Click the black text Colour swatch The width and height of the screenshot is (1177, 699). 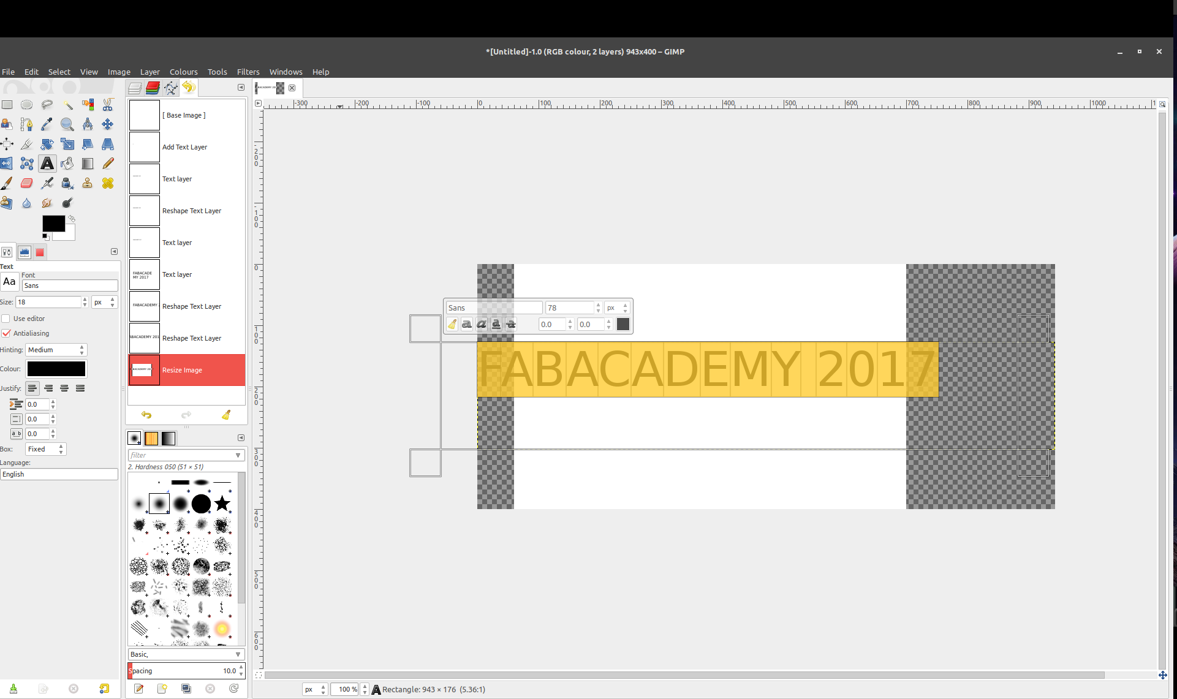coord(56,369)
